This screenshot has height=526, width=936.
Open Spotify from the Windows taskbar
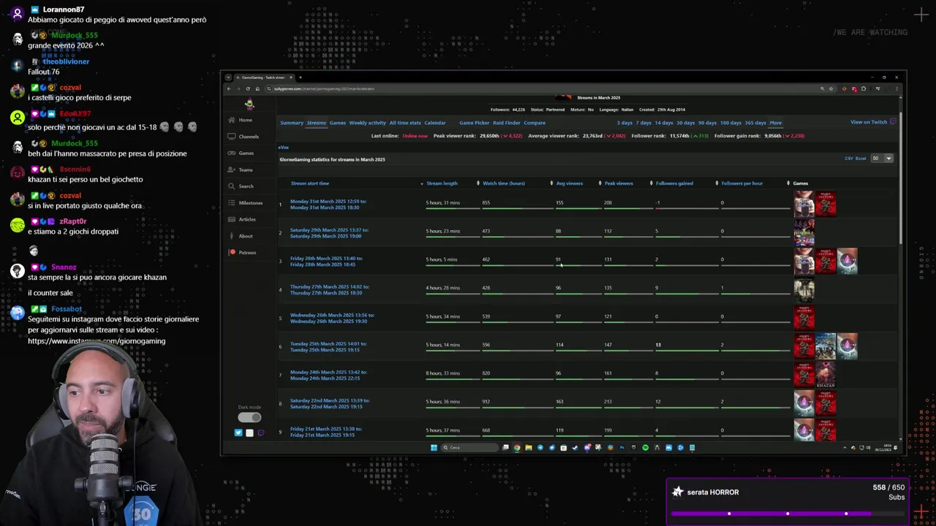645,448
